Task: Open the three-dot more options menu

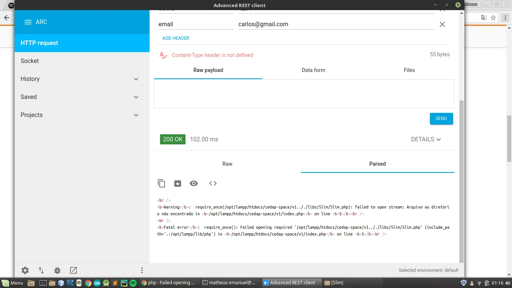Action: (142, 270)
